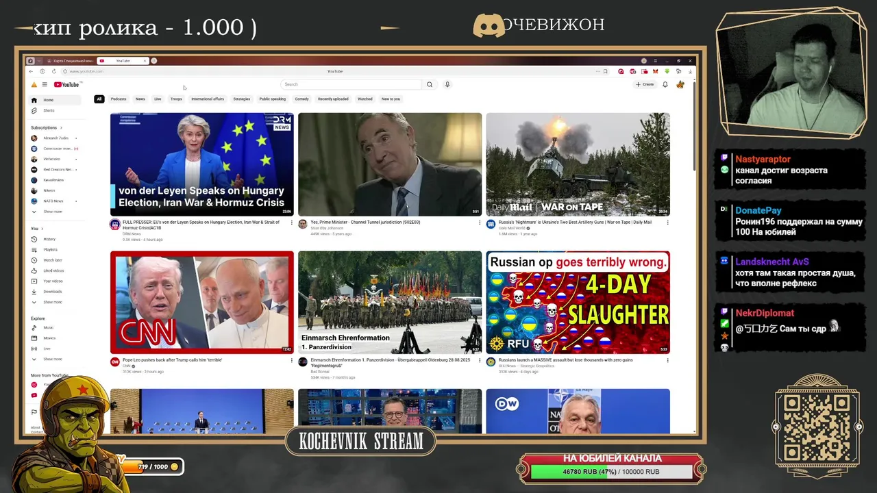The image size is (877, 493).
Task: Open notifications bell
Action: coord(665,85)
